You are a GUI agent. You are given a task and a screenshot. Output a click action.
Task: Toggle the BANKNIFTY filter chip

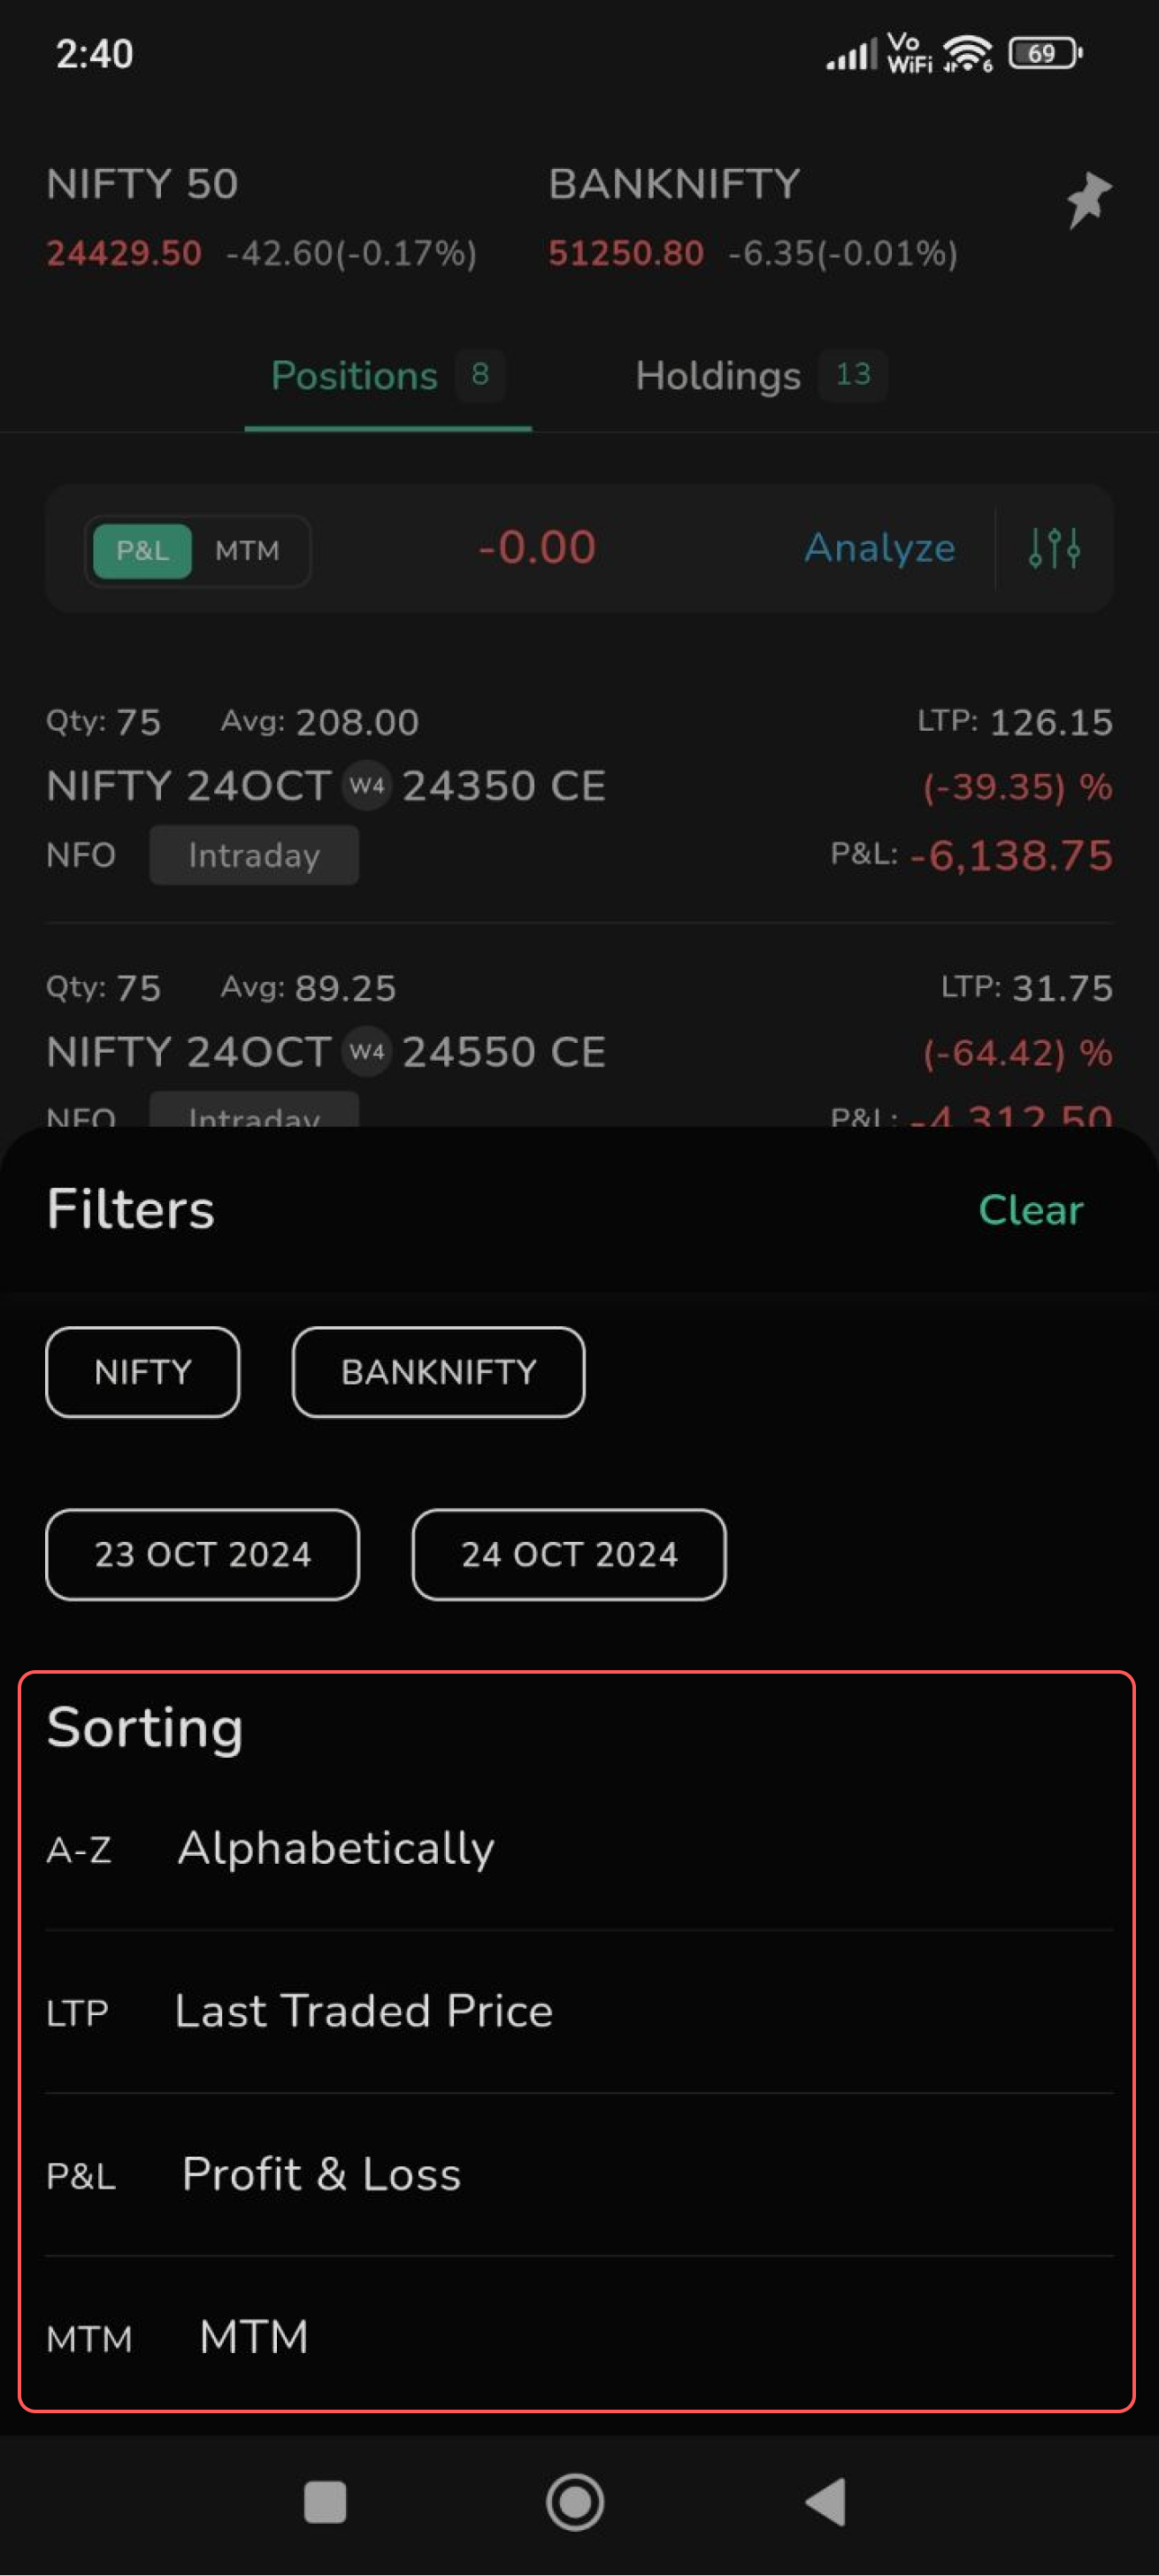click(x=438, y=1371)
